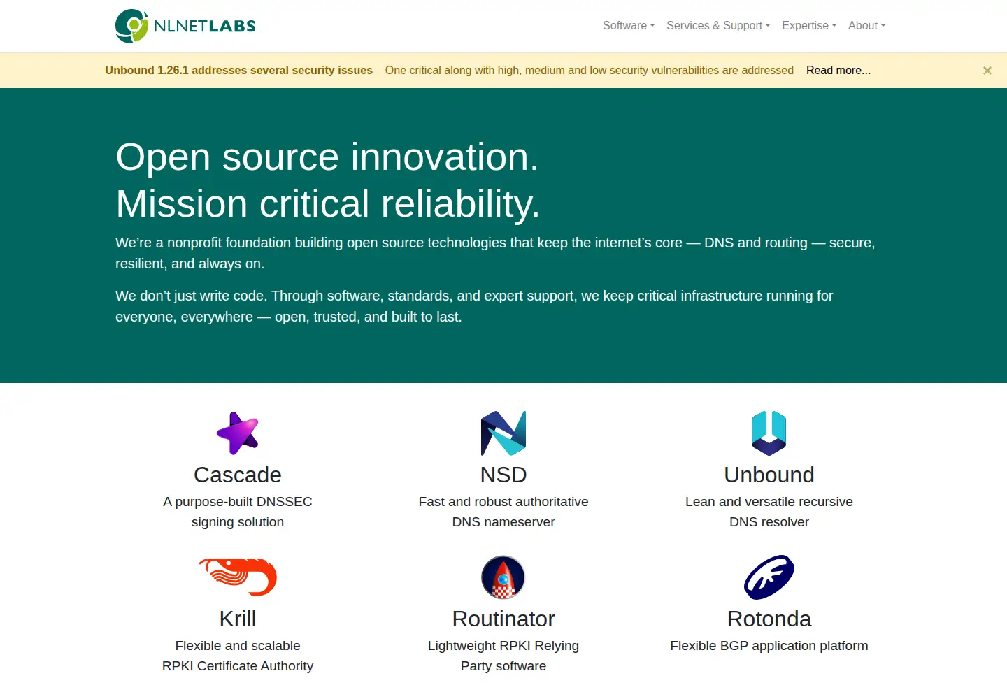
Task: Click the Routinator rocket icon
Action: tap(503, 577)
